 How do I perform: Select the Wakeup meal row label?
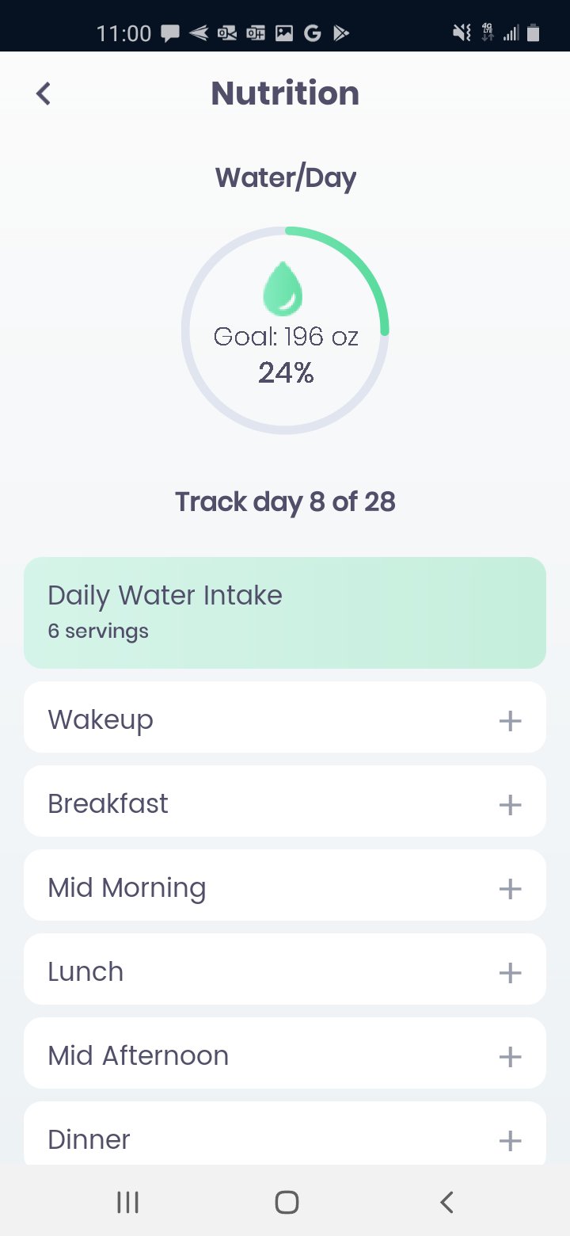click(x=101, y=720)
